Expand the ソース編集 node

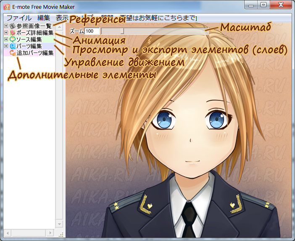point(6,39)
